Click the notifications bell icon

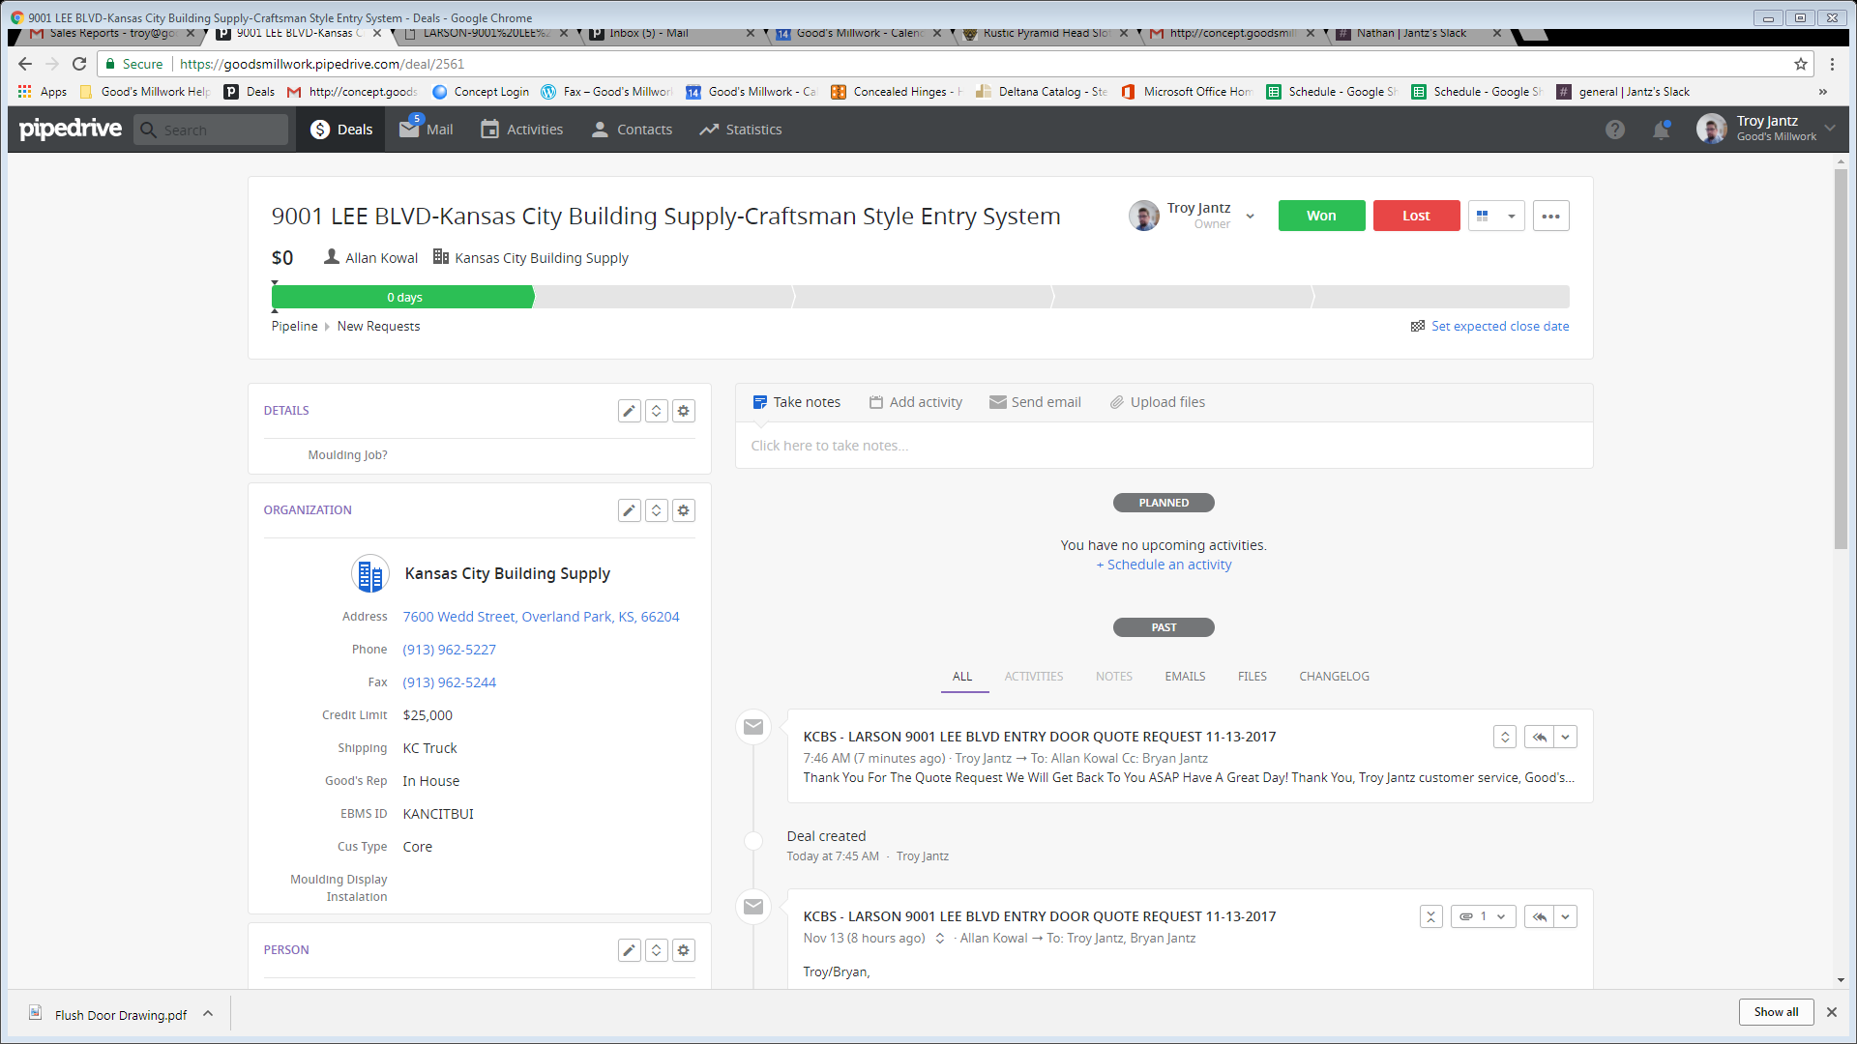tap(1661, 130)
